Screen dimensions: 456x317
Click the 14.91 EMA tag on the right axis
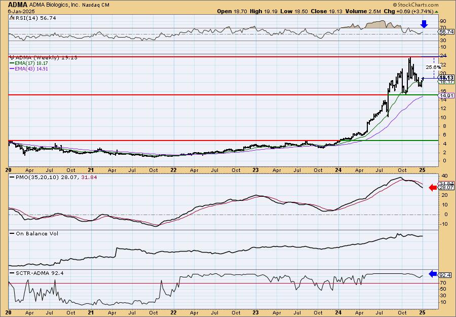(x=446, y=95)
